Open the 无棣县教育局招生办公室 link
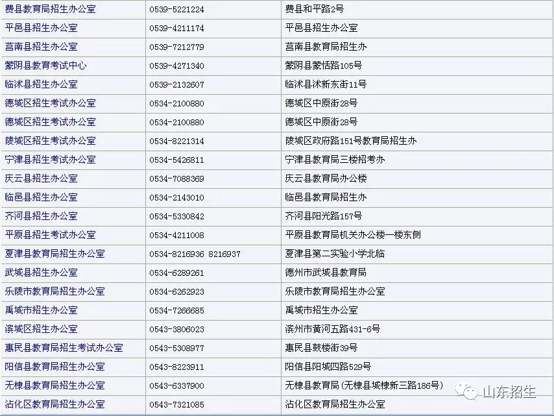This screenshot has width=554, height=416. (54, 385)
